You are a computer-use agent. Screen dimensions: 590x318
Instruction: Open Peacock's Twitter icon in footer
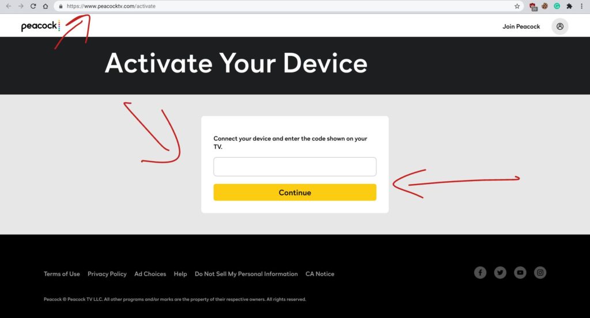500,273
